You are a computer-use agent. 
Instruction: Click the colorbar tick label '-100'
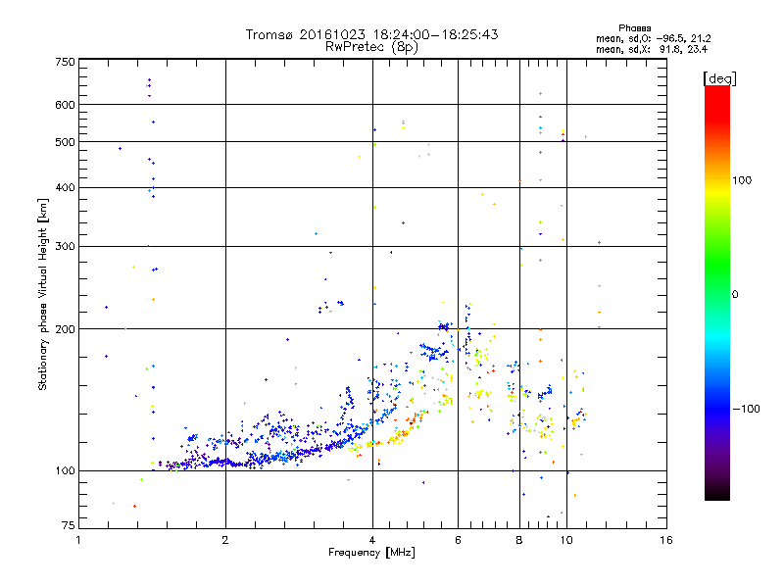click(x=746, y=409)
